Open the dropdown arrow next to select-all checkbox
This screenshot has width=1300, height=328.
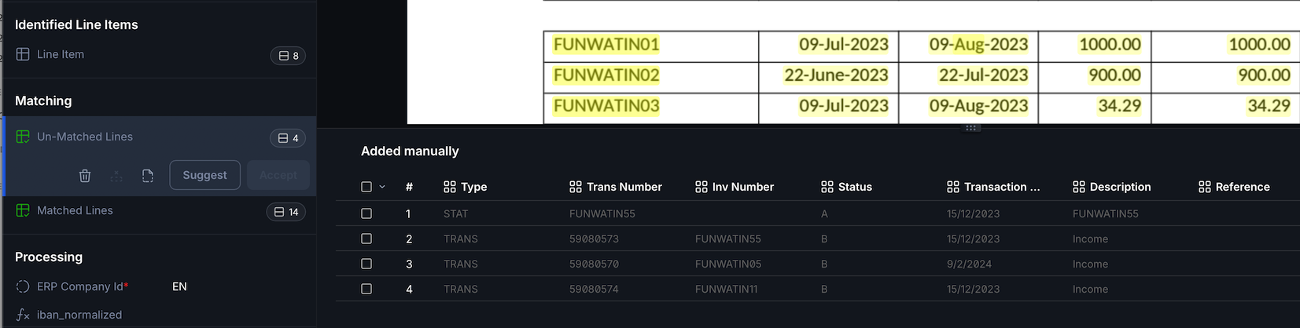coord(382,187)
